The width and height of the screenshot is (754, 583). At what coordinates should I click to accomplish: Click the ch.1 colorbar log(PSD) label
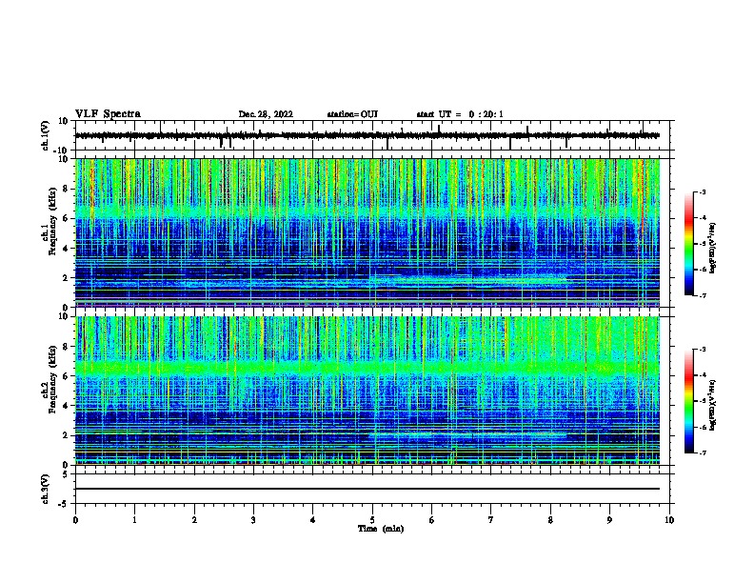pyautogui.click(x=713, y=248)
